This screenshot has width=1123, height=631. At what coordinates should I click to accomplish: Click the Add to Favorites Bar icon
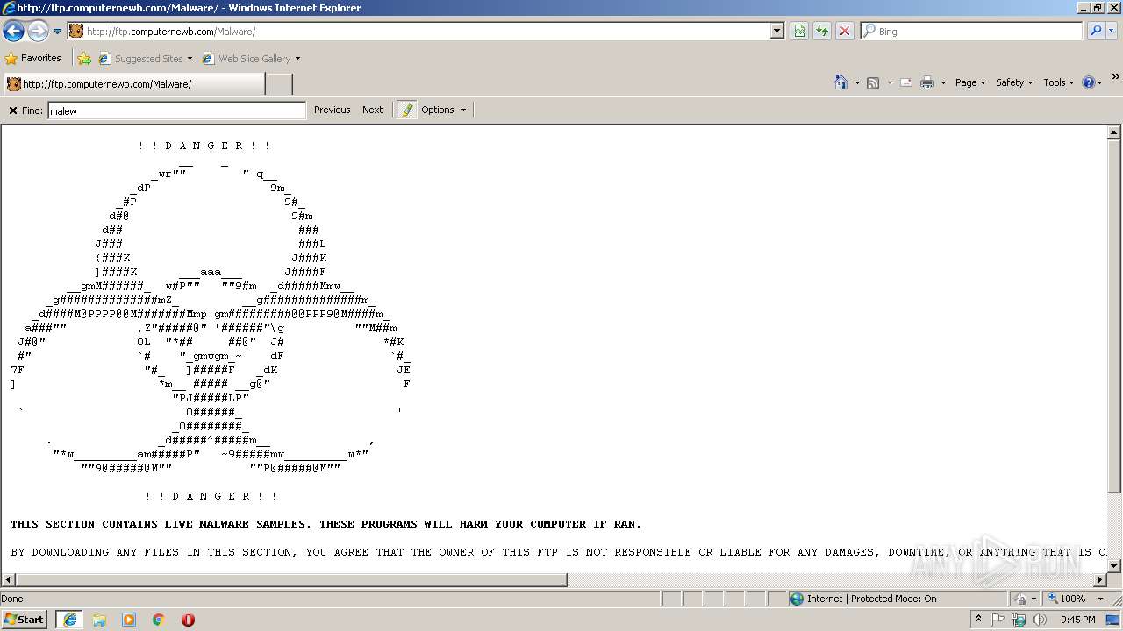pyautogui.click(x=84, y=59)
